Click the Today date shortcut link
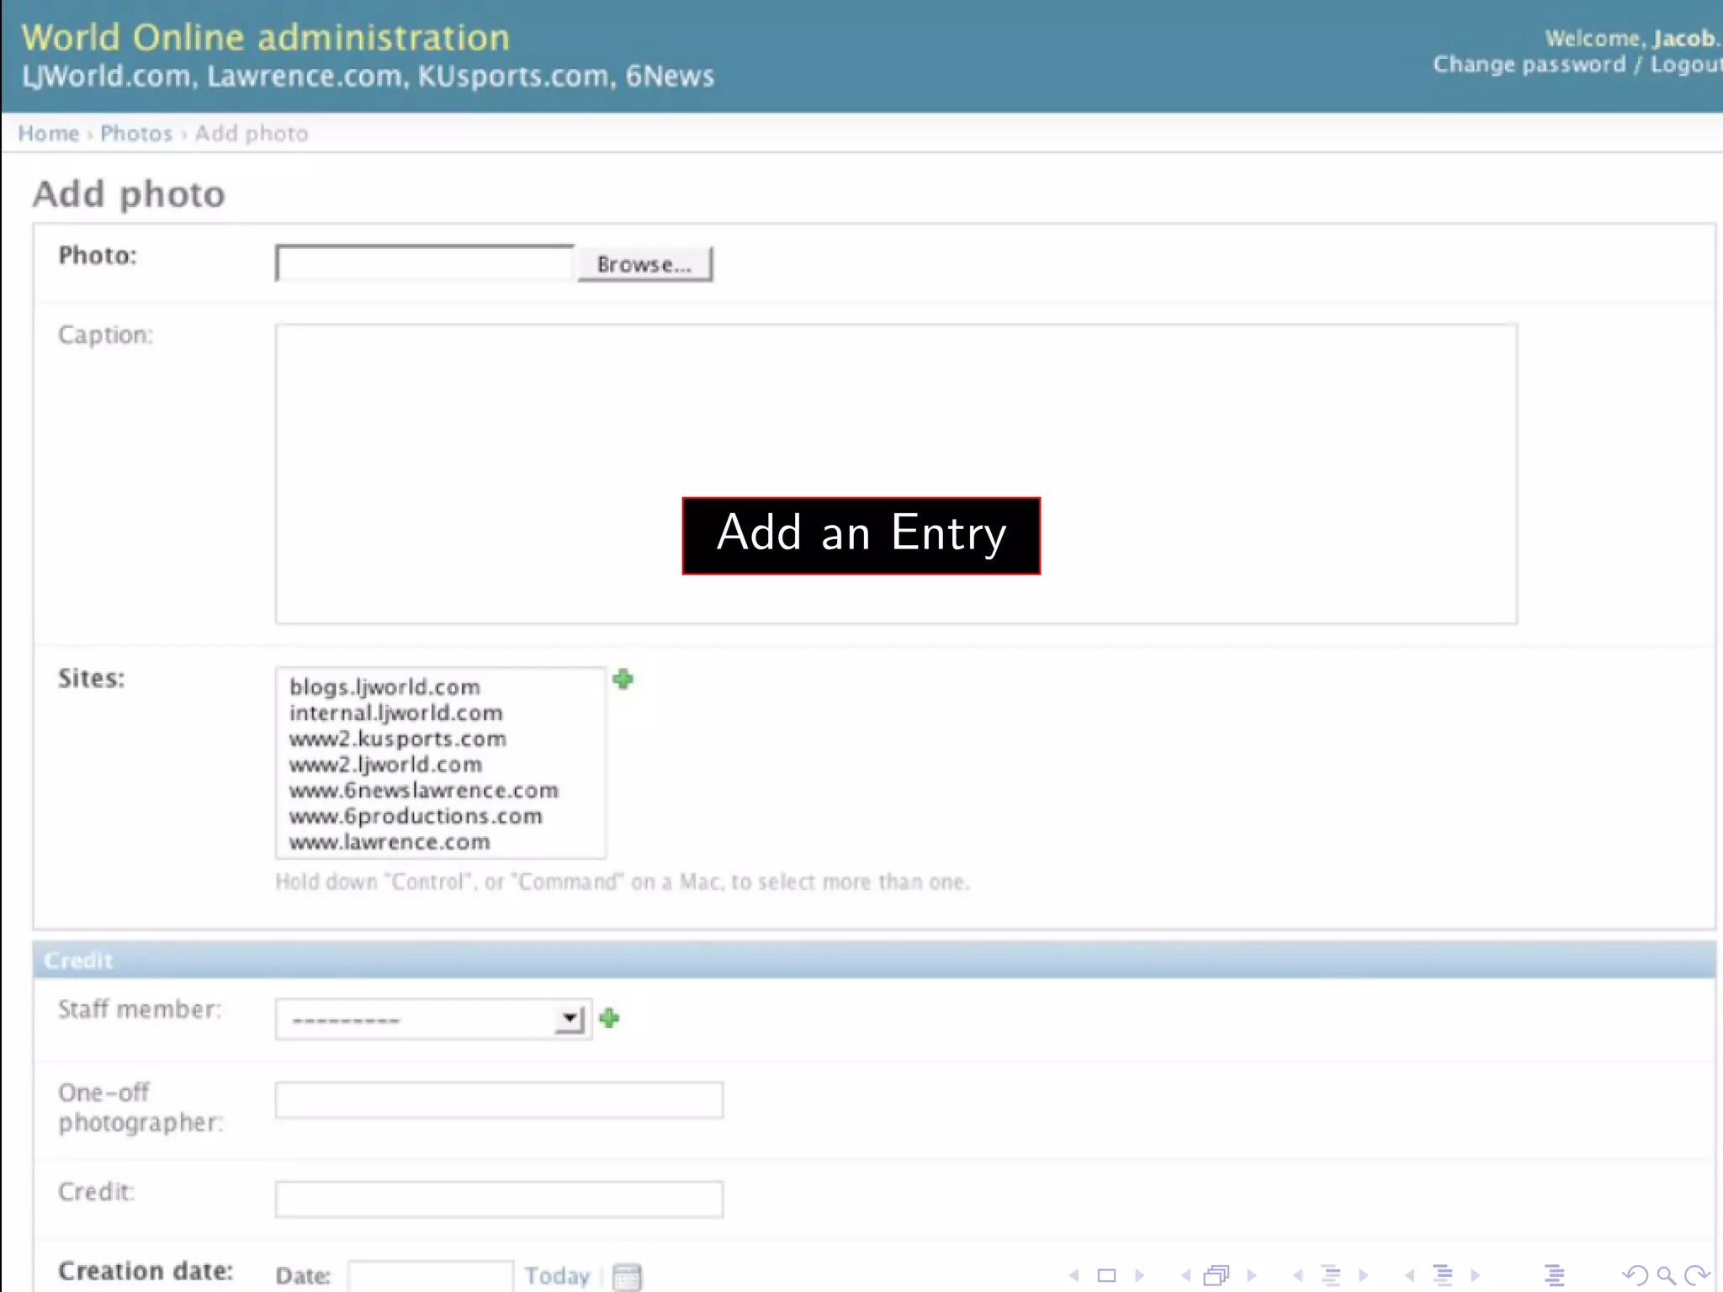Image resolution: width=1723 pixels, height=1292 pixels. pyautogui.click(x=557, y=1275)
